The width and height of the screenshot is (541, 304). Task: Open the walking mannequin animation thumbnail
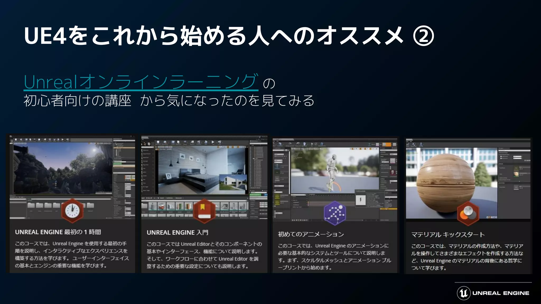tap(335, 180)
